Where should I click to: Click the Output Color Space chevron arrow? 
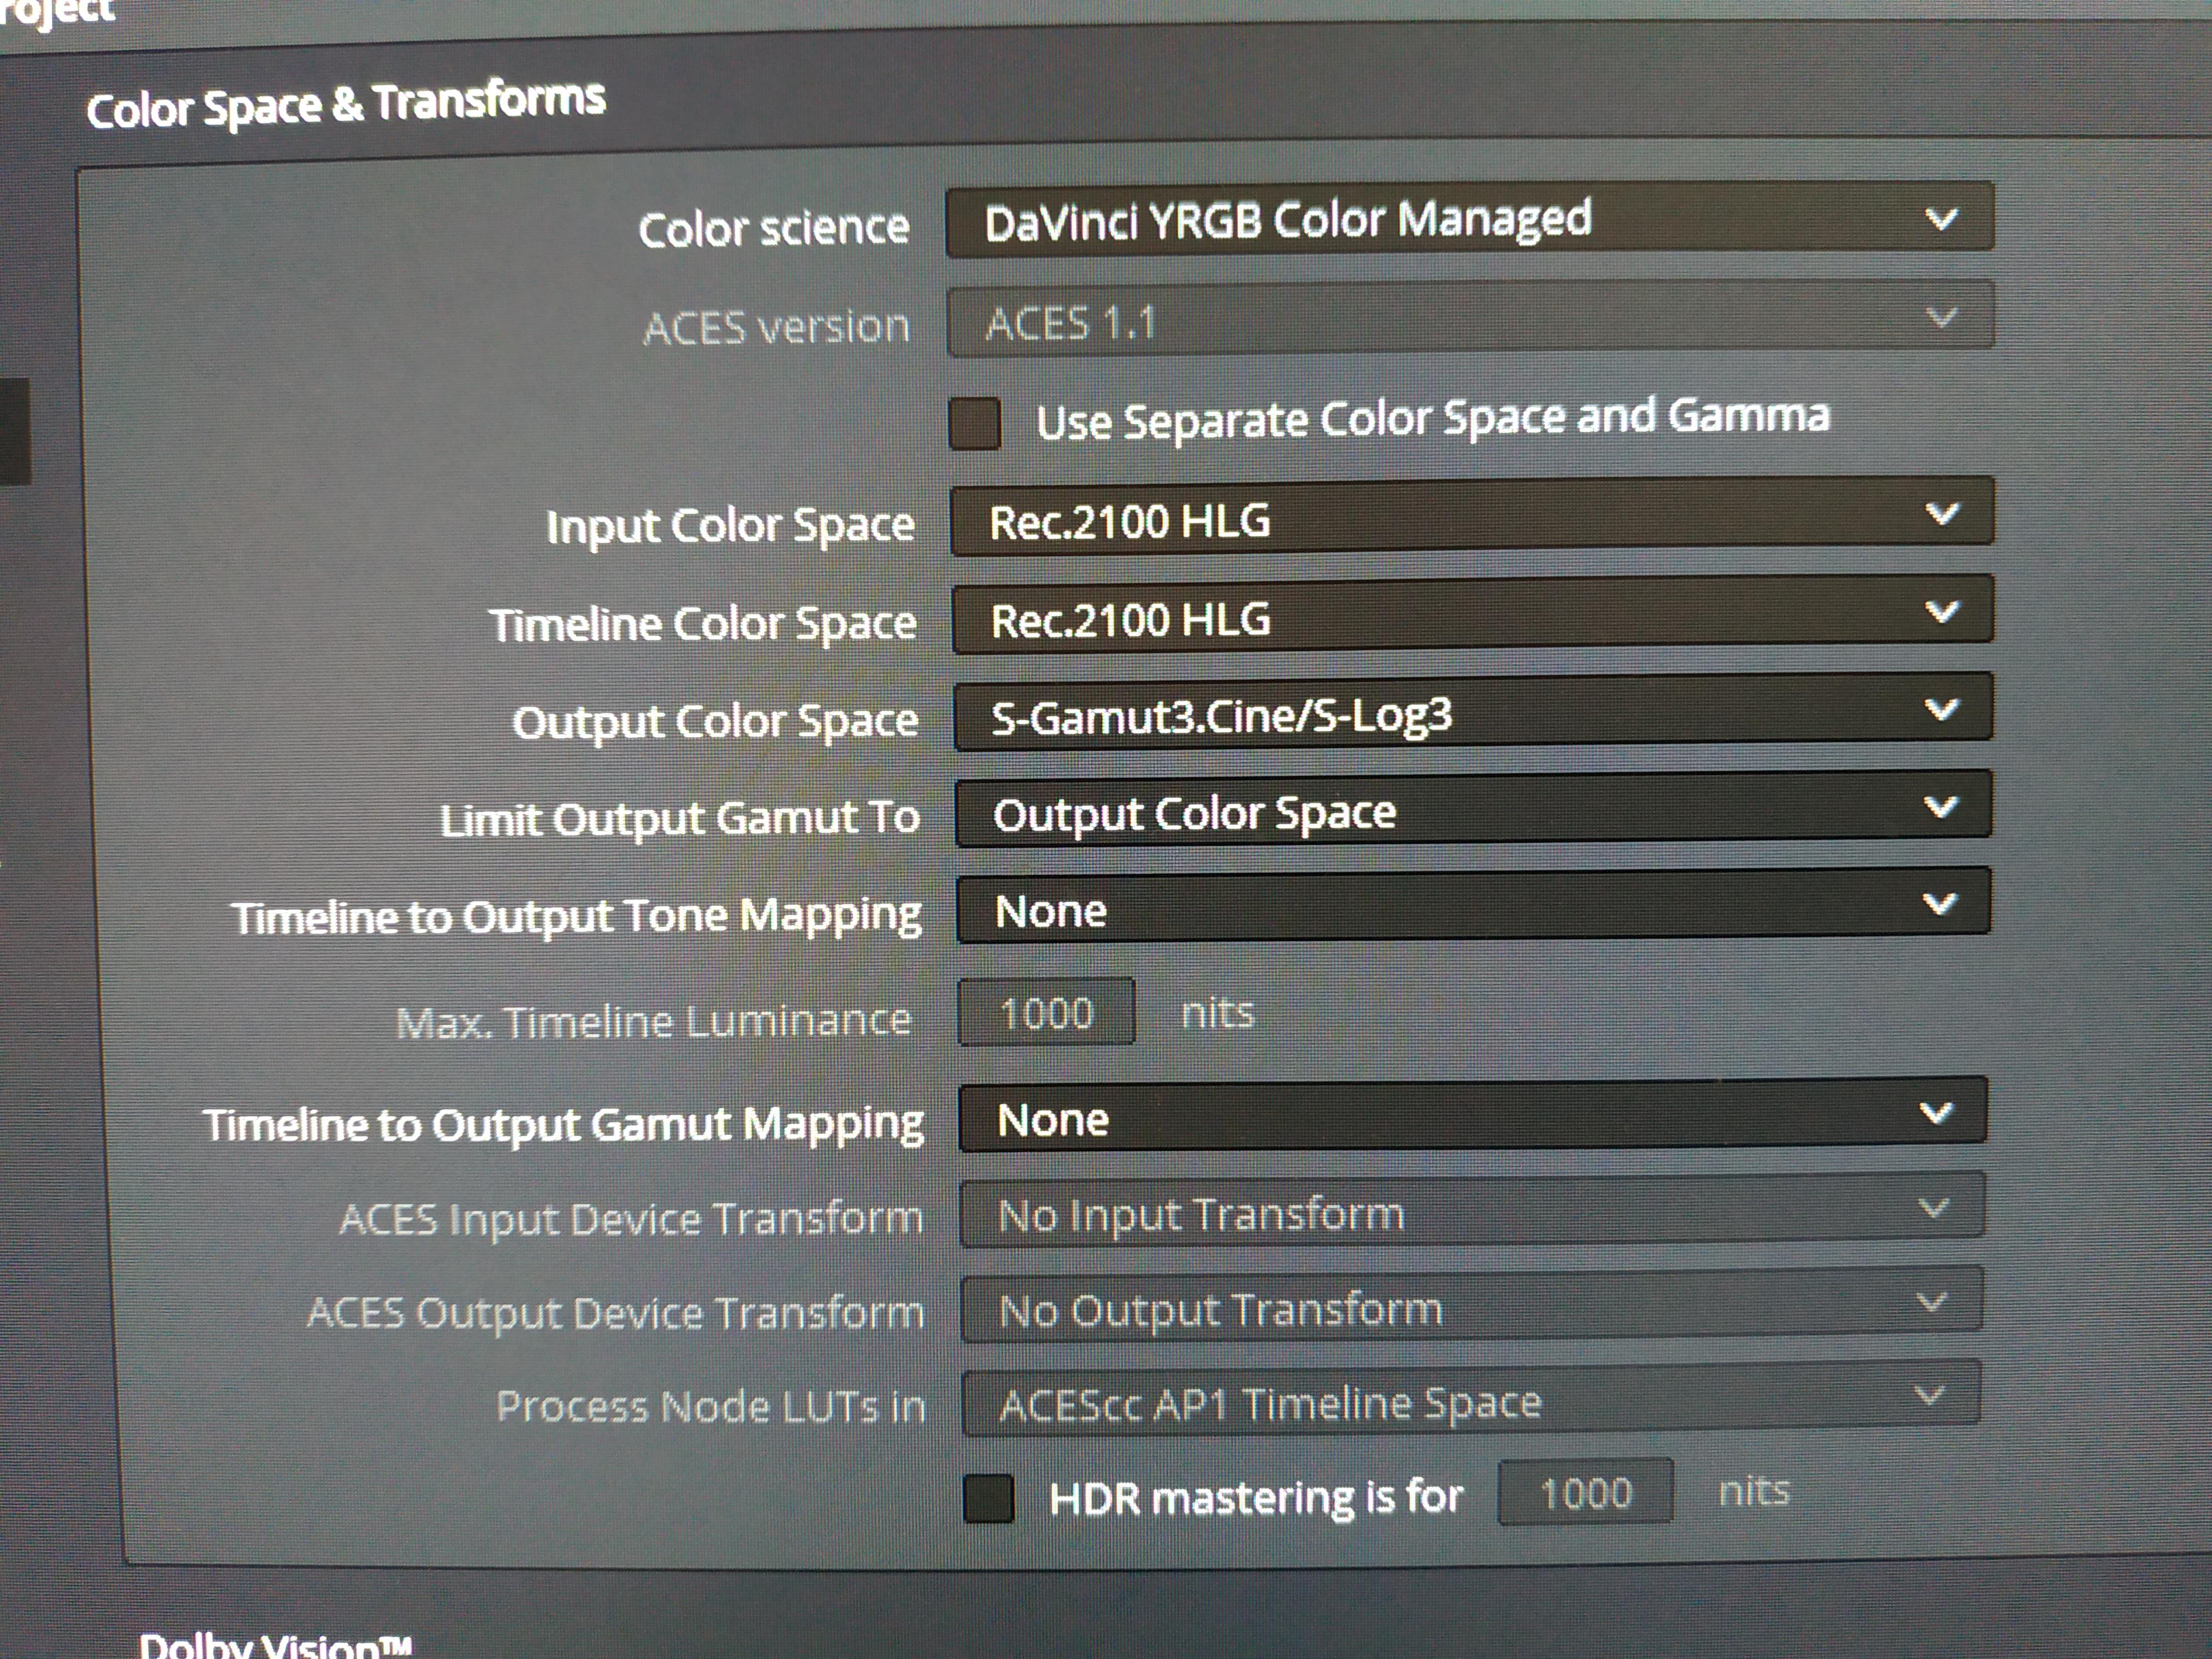click(x=1941, y=709)
